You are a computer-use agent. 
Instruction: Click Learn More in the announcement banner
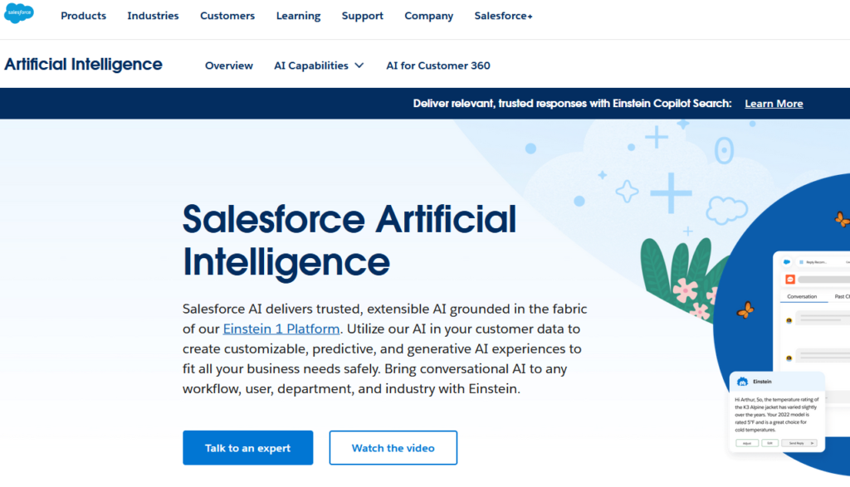[x=774, y=104]
